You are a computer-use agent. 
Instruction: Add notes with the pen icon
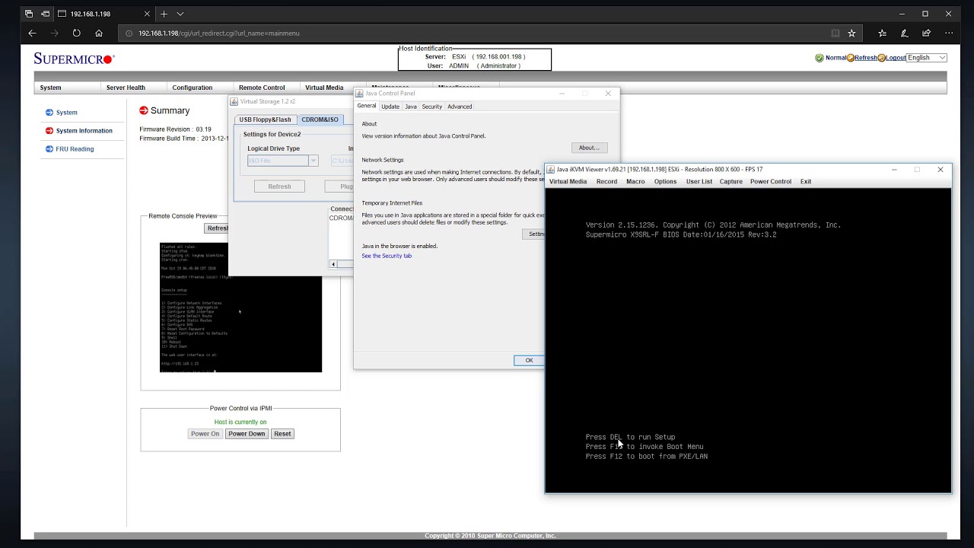904,33
